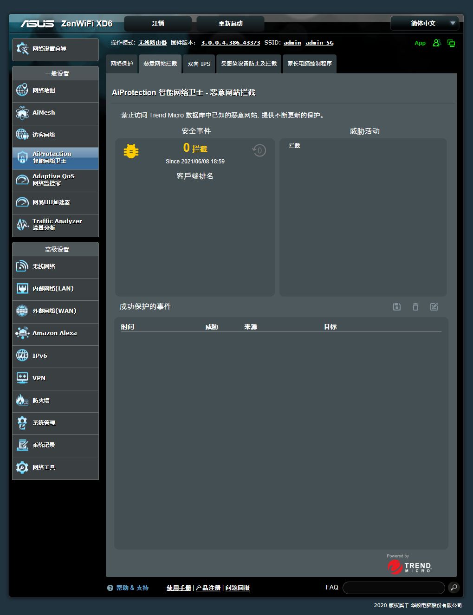Reset the blocked count with the circular-arrow icon
This screenshot has height=615, width=473.
tap(259, 150)
